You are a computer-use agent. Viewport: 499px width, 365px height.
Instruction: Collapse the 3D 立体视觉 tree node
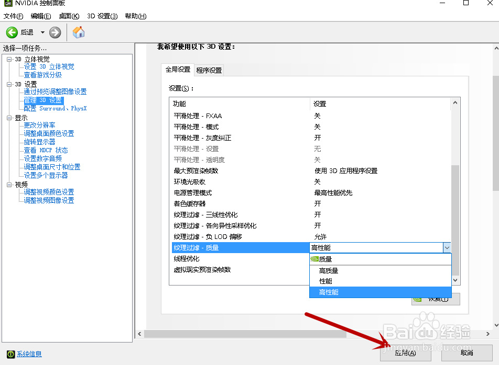9,60
